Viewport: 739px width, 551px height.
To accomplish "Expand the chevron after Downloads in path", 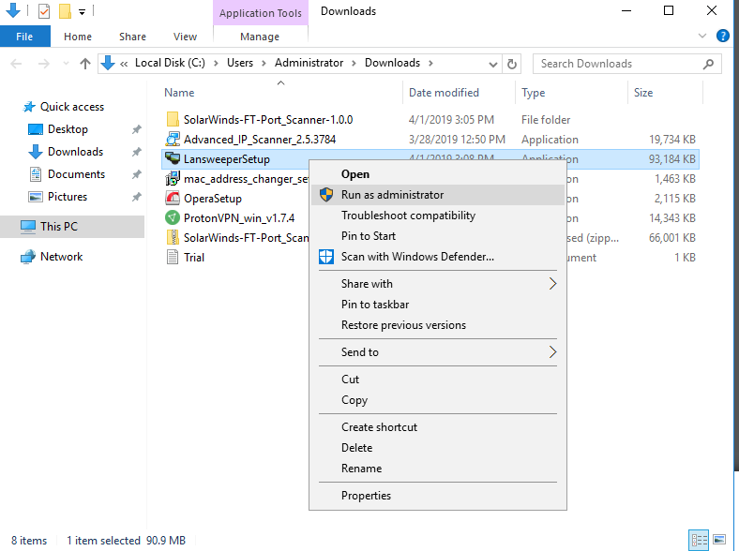I will tap(430, 63).
